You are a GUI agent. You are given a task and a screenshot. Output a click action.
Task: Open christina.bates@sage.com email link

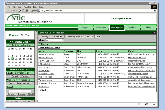141,54
